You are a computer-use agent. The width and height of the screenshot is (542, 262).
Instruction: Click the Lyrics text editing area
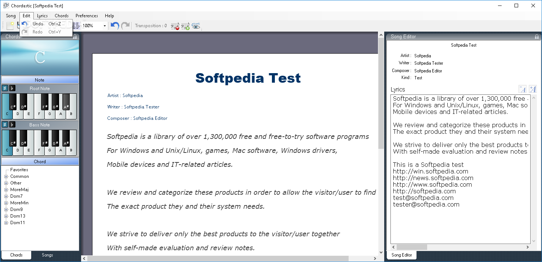pos(460,169)
